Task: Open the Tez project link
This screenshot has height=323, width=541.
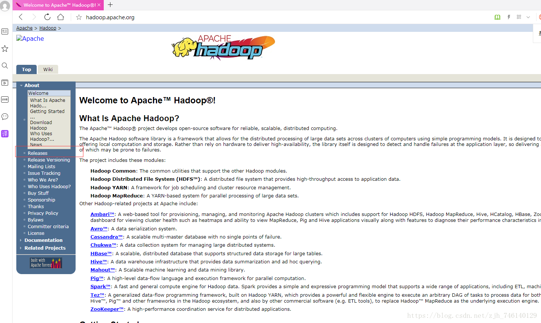Action: [x=97, y=295]
